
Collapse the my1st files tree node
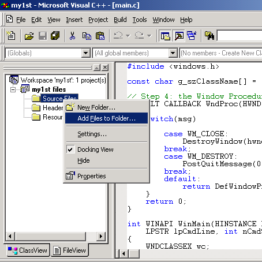[x=13, y=89]
